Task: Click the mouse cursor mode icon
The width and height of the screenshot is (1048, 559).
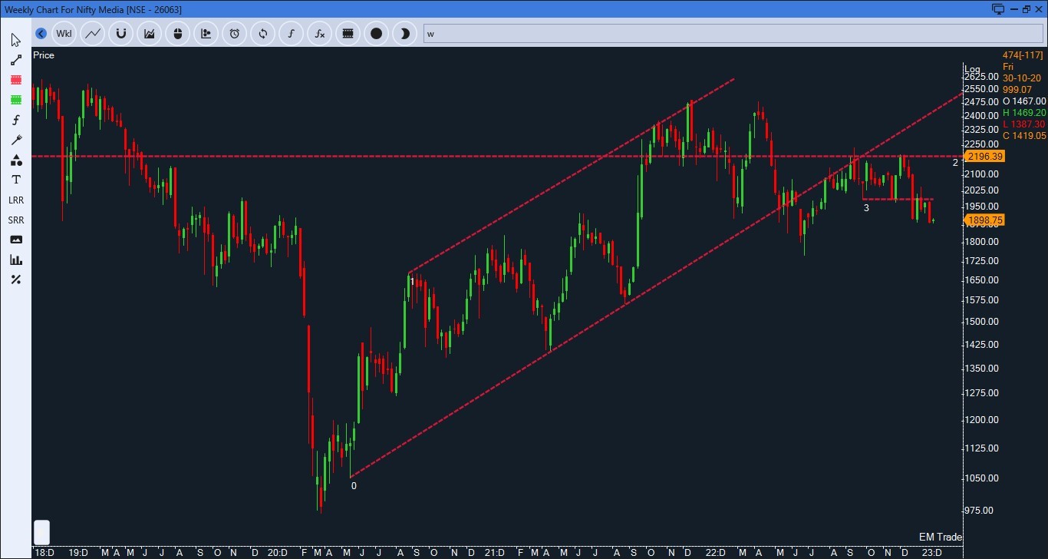Action: click(x=178, y=34)
